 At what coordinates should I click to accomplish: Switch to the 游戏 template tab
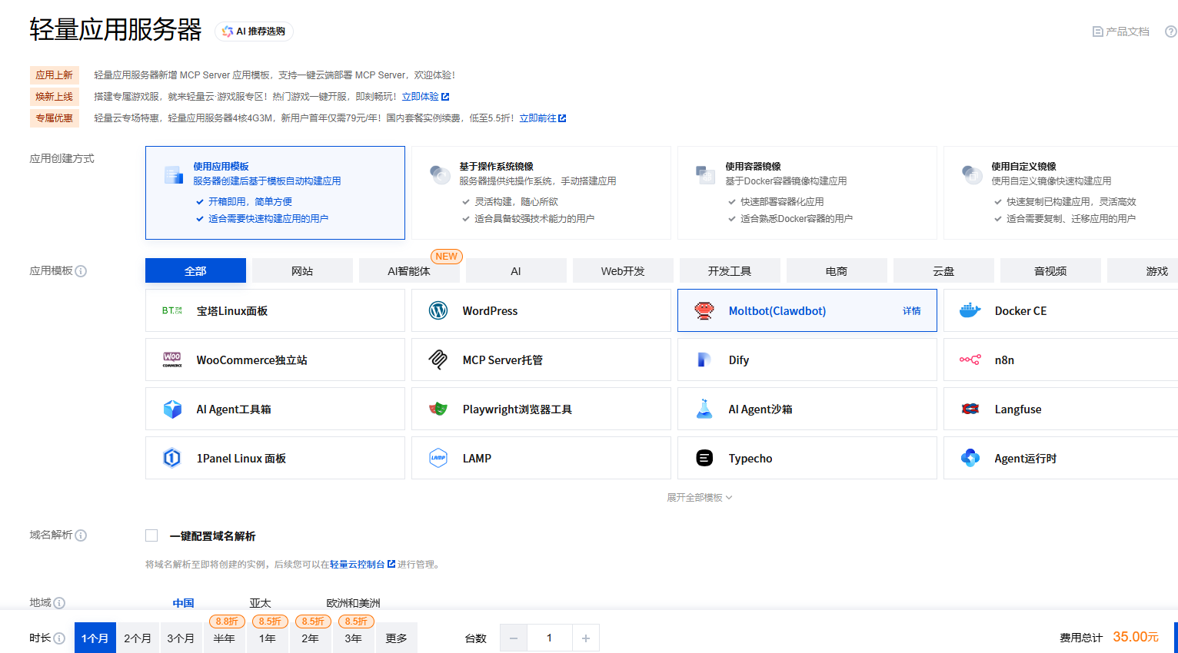1143,270
